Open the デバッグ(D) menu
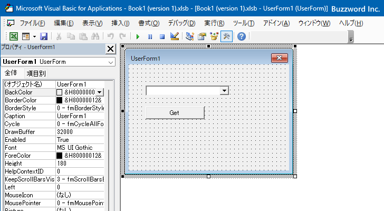384x211 pixels. 181,23
